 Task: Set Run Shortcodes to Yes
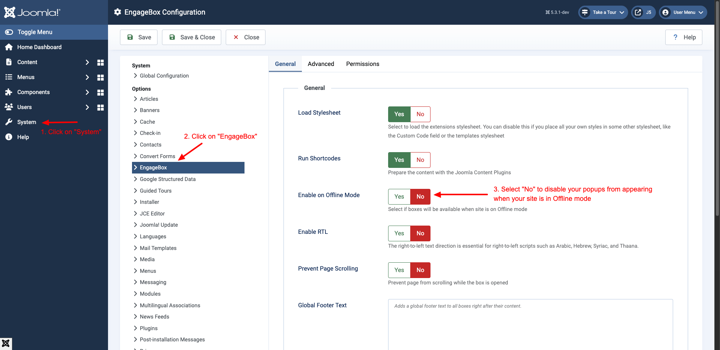(x=399, y=160)
